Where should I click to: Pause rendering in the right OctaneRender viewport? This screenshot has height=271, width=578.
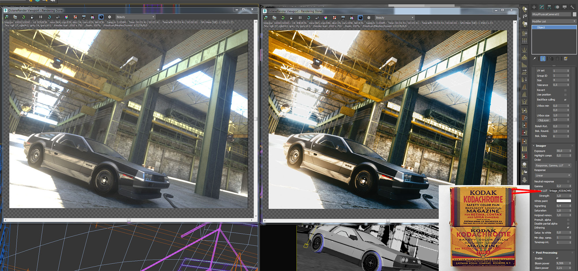tap(300, 18)
